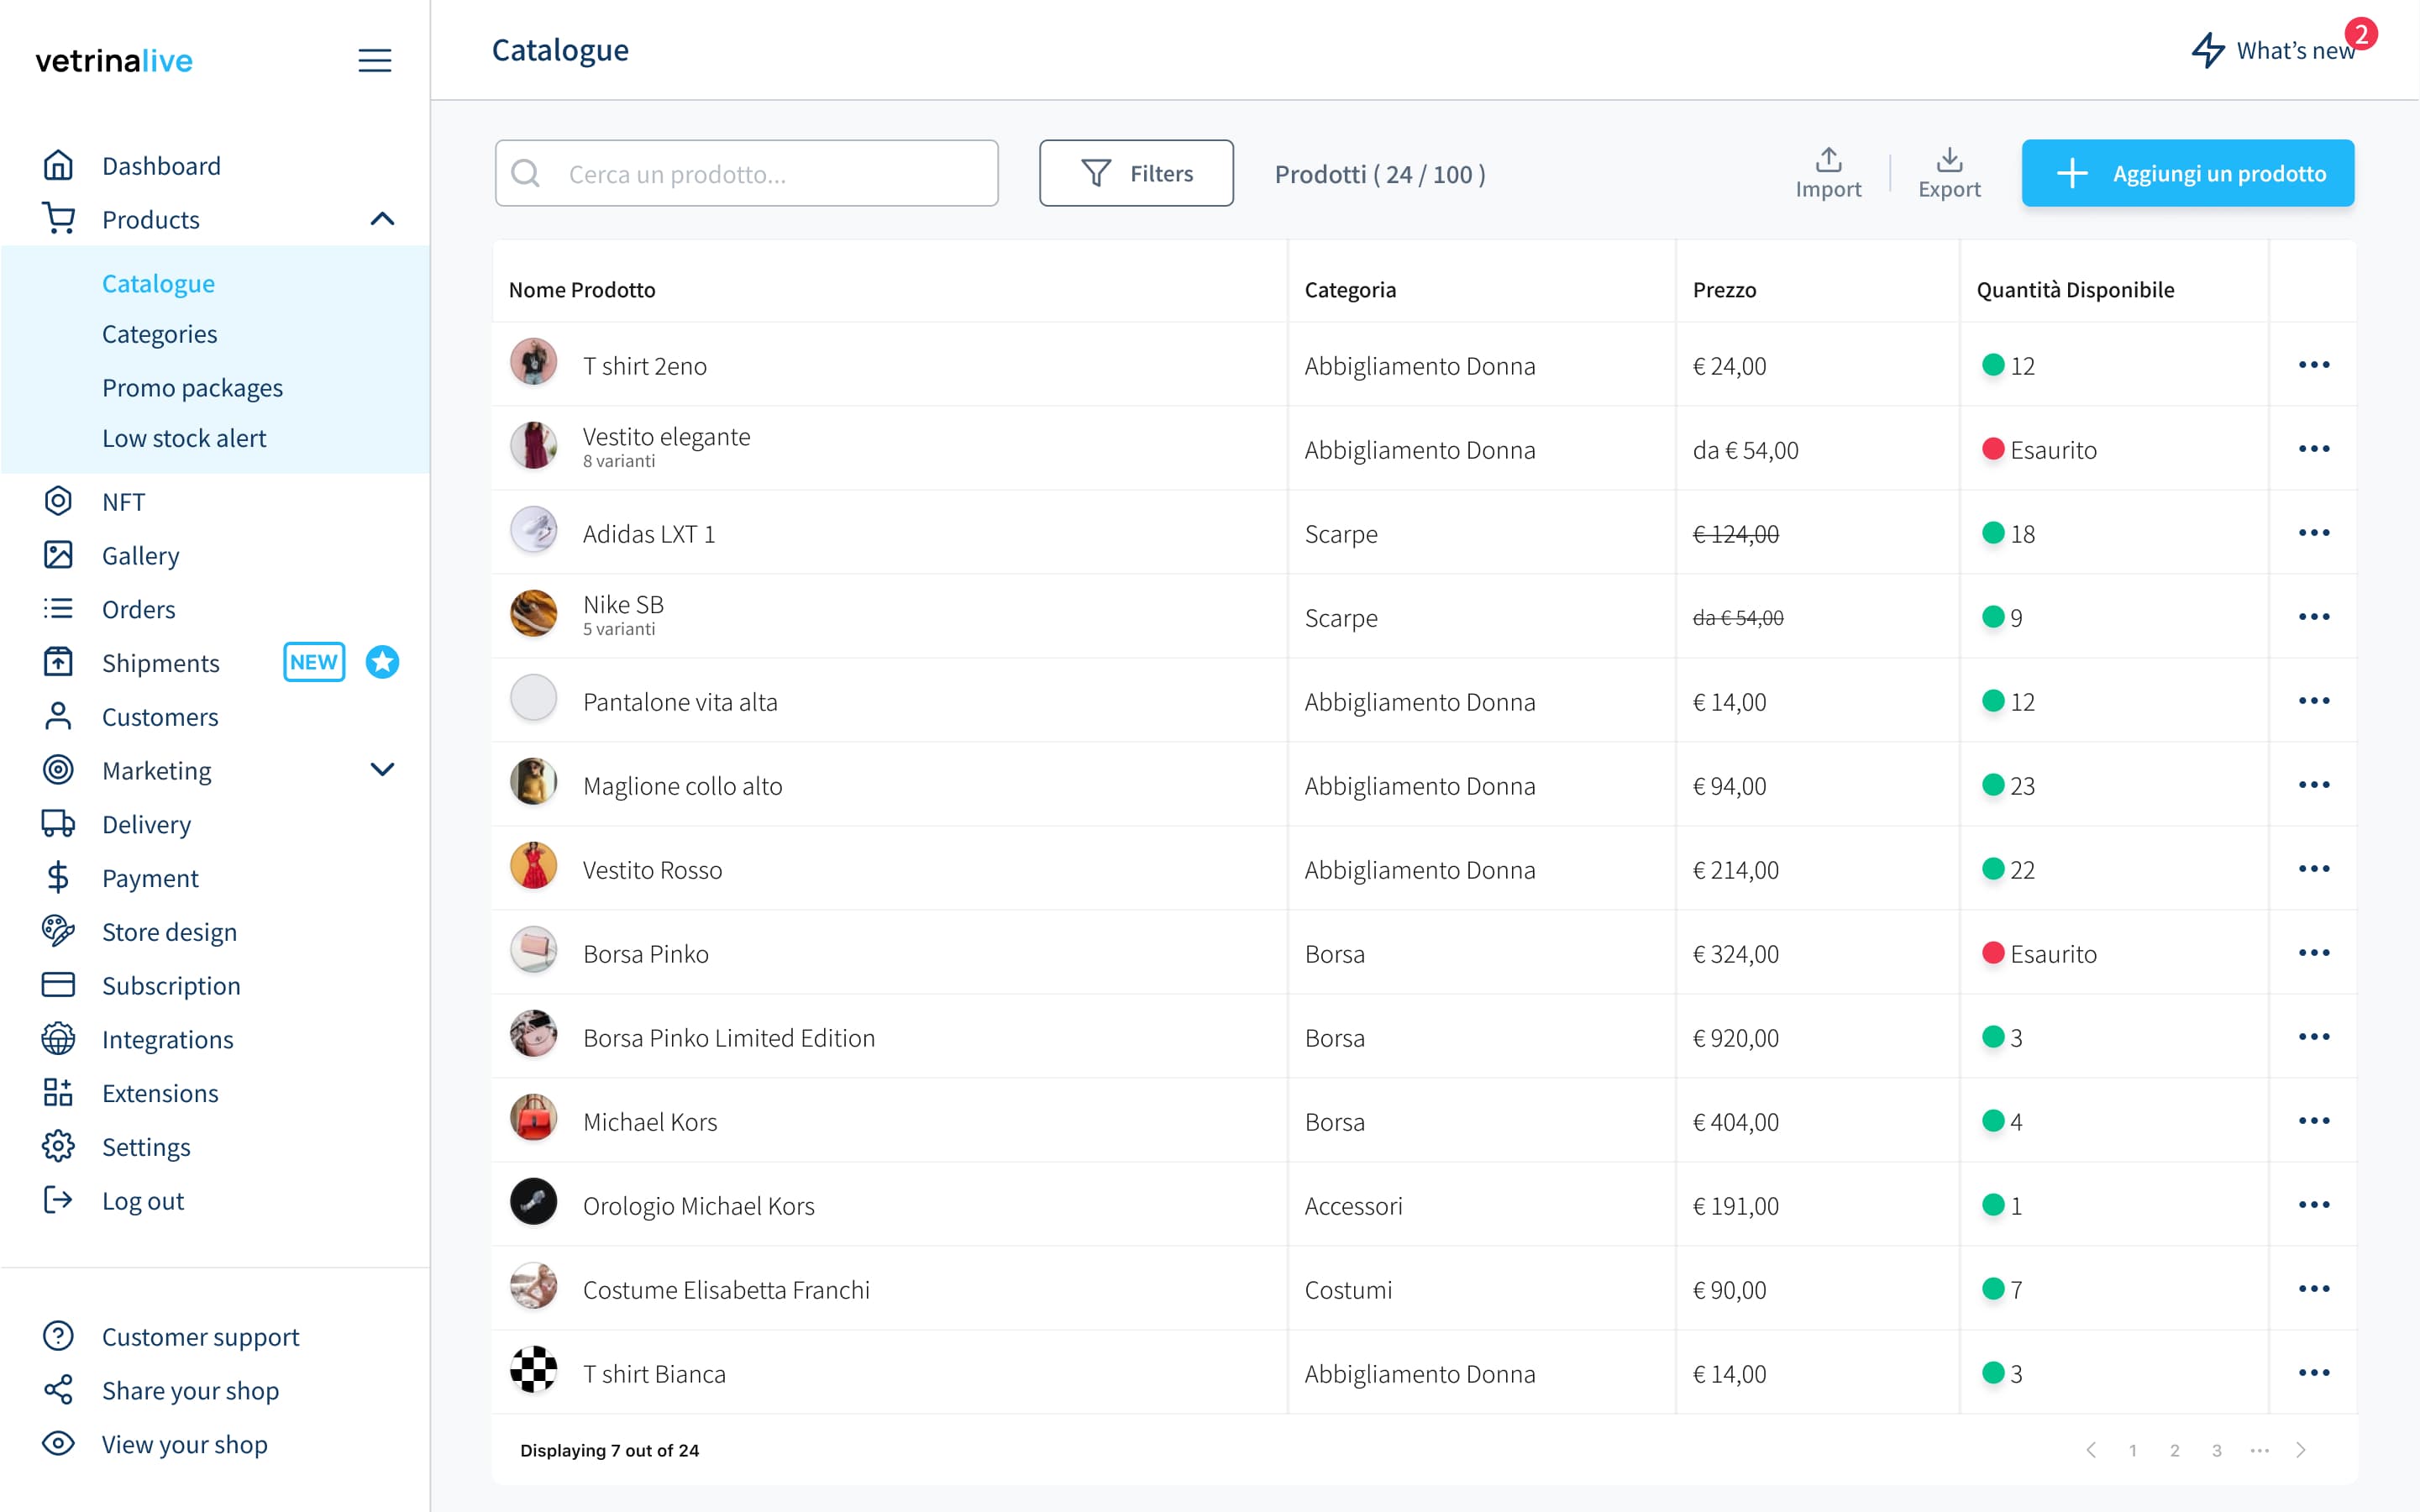
Task: Click the Shipments star badge icon
Action: click(x=382, y=662)
